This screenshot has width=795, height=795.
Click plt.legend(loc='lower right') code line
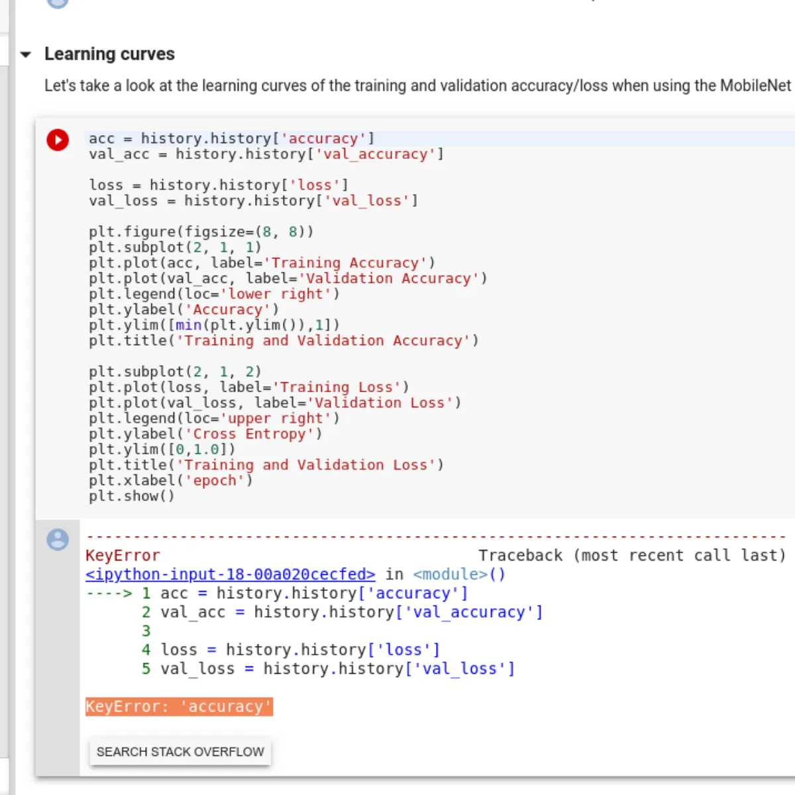click(x=214, y=293)
